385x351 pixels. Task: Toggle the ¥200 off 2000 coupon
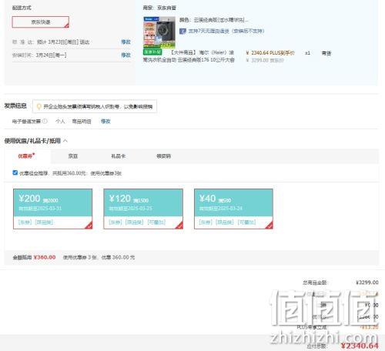tap(52, 209)
